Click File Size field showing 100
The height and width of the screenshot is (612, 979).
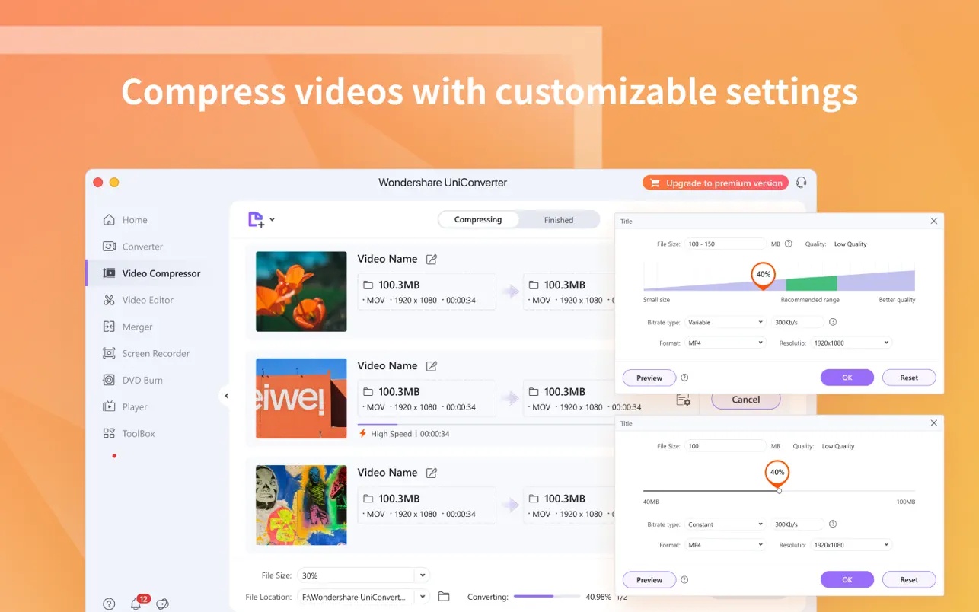(x=725, y=446)
